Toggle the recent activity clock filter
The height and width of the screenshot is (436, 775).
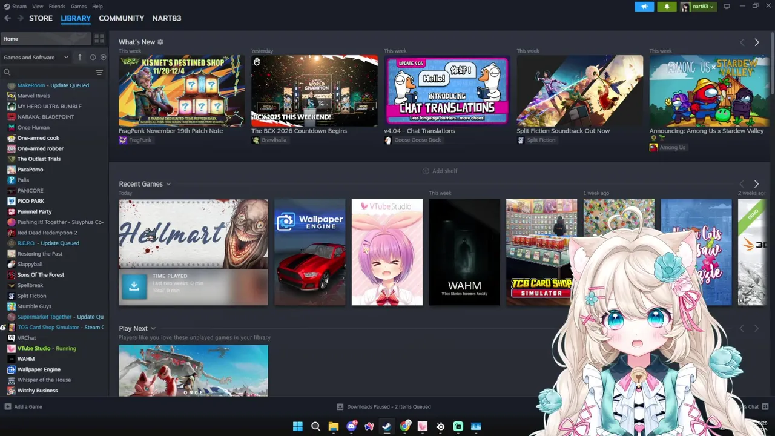[x=93, y=57]
